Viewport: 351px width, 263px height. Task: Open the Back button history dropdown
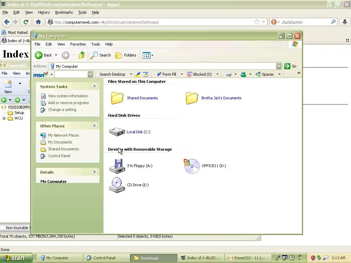[x=56, y=55]
